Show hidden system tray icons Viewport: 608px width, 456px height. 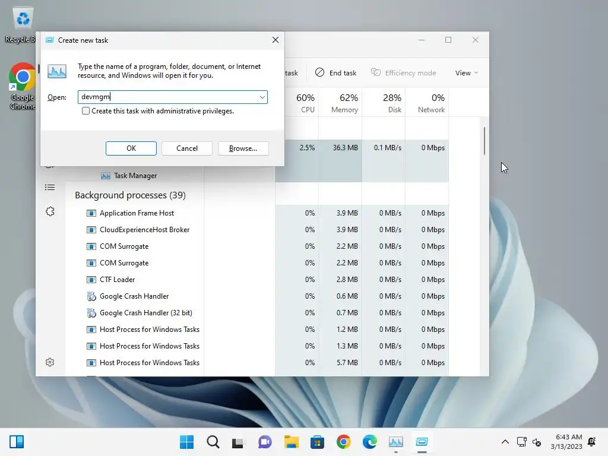505,442
